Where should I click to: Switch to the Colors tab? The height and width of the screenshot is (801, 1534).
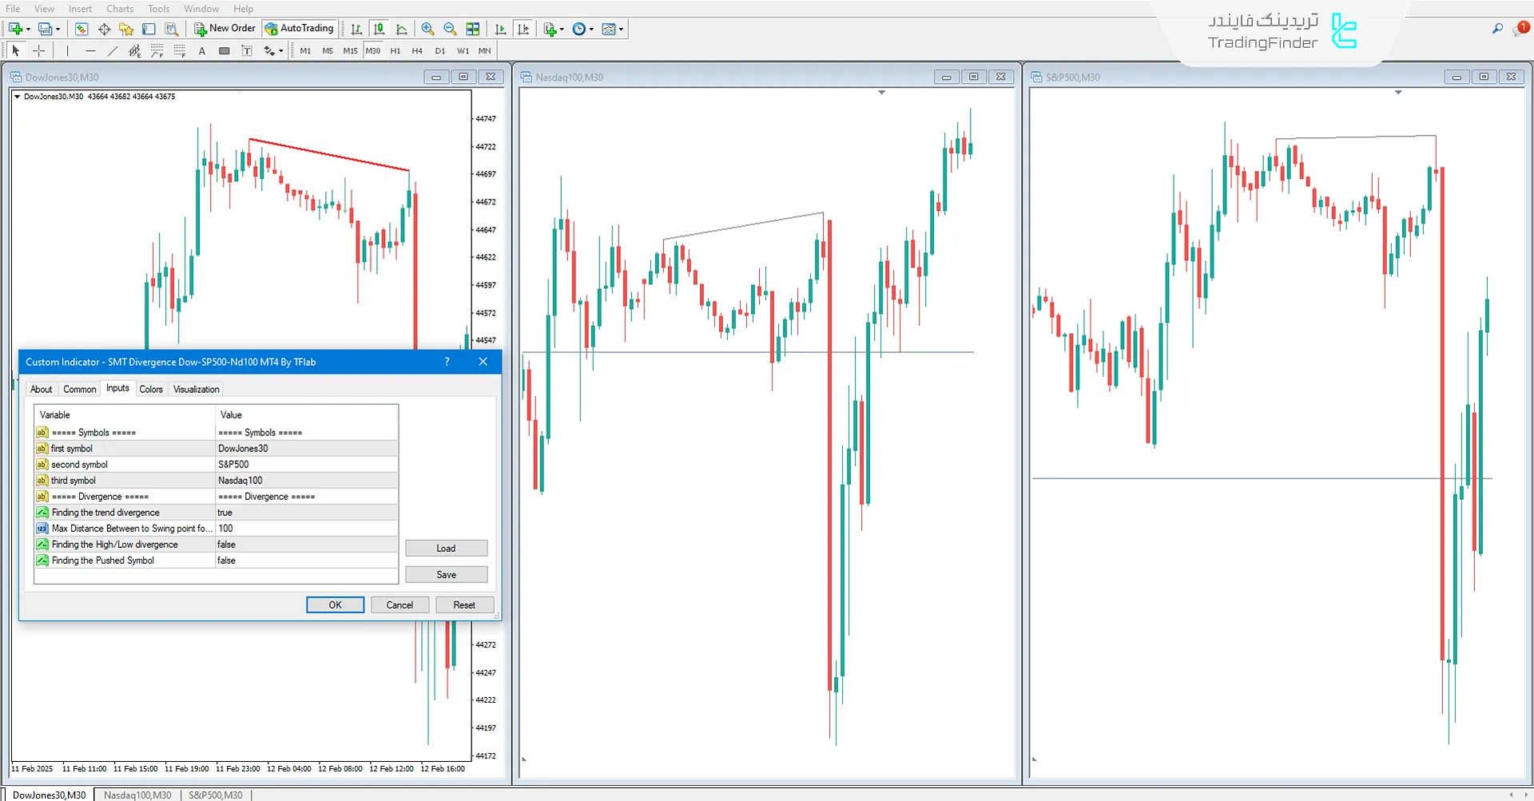point(151,389)
